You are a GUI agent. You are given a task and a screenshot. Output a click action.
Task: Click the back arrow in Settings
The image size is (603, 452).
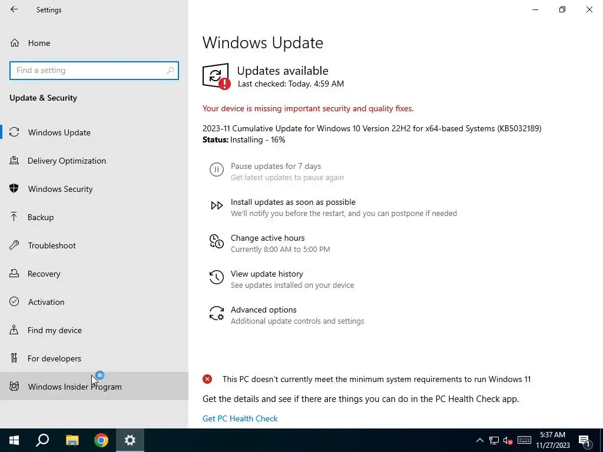pos(14,9)
